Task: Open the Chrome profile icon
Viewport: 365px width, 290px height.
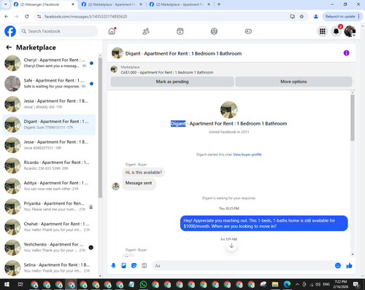Action: click(316, 17)
